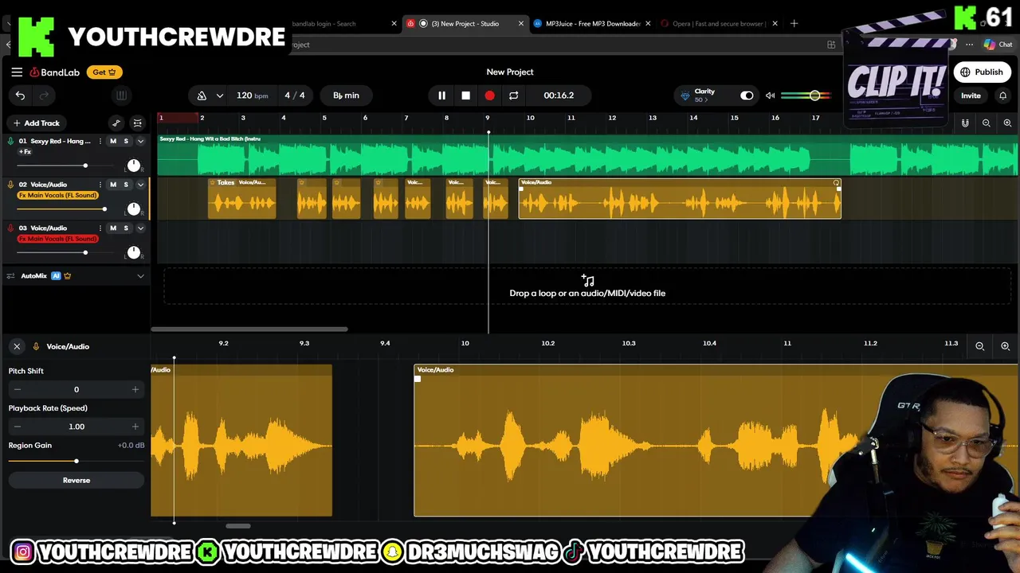Switch off the Clarity mastering toggle
Image resolution: width=1020 pixels, height=573 pixels.
[747, 95]
